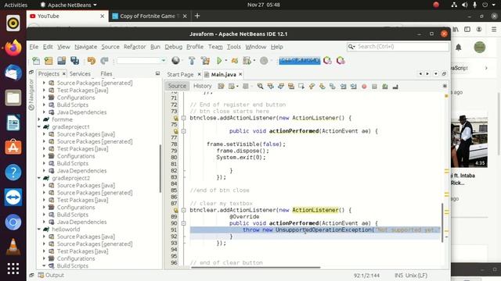Minimize the Projects window group

click(x=157, y=73)
